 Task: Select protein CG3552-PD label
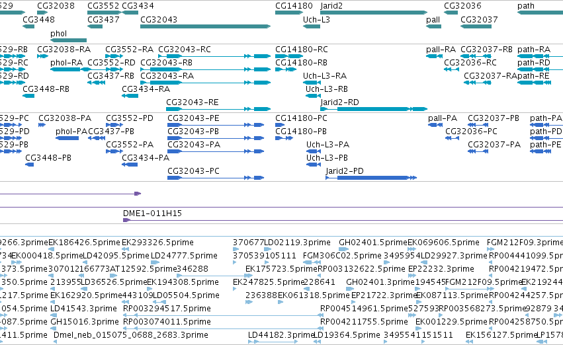click(x=130, y=118)
